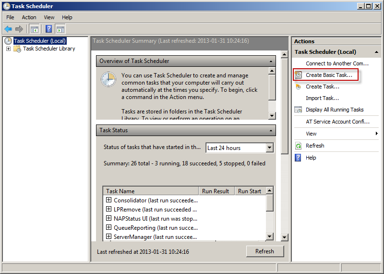
Task: Select Task Scheduler Library tree item
Action: click(49, 49)
